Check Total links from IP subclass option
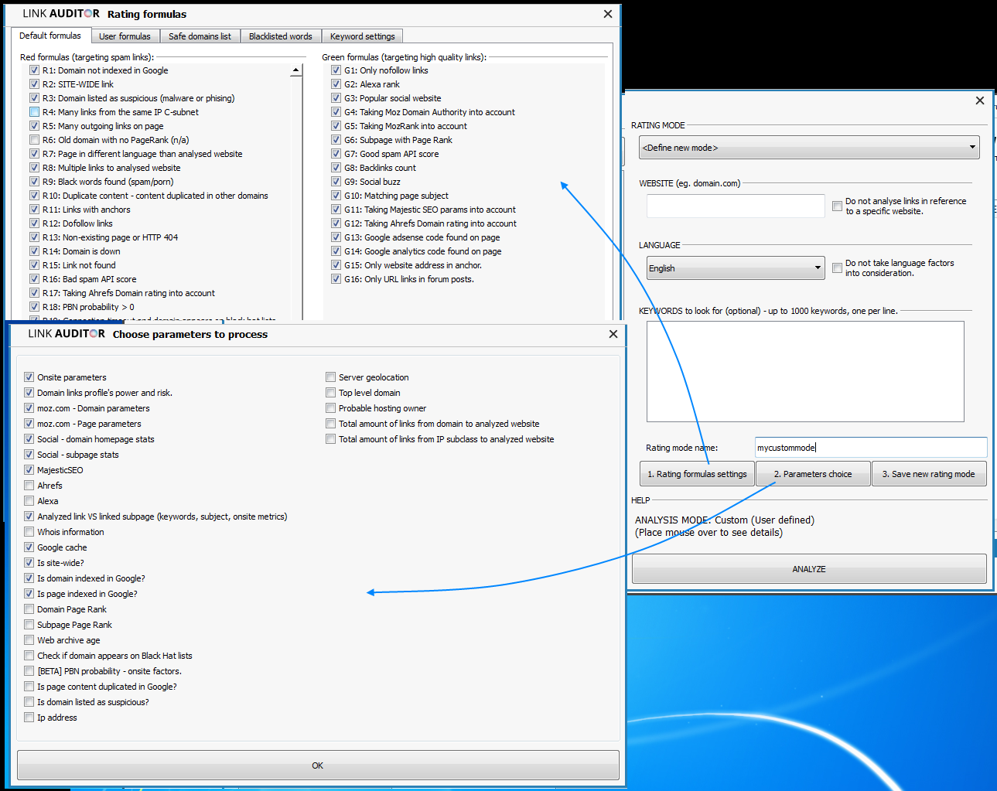Image resolution: width=997 pixels, height=791 pixels. coord(330,439)
